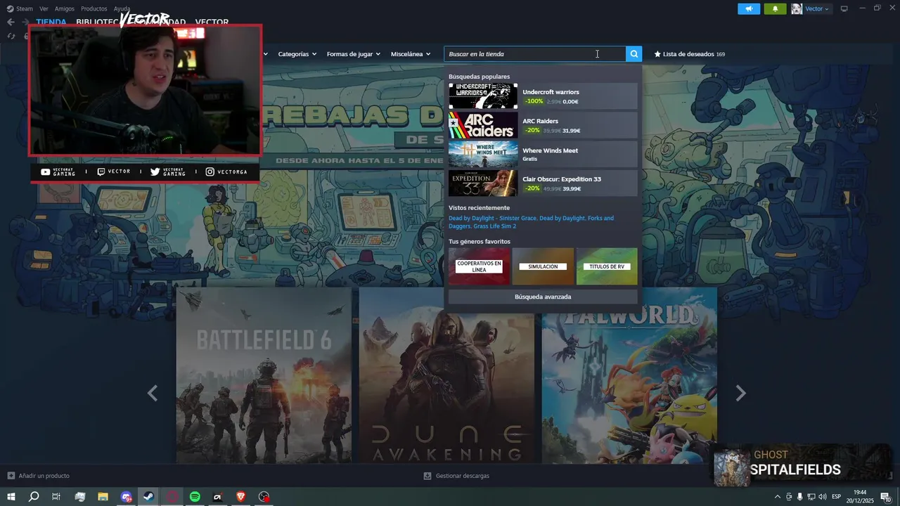Open the Amigos menu
The image size is (900, 506).
tap(65, 8)
